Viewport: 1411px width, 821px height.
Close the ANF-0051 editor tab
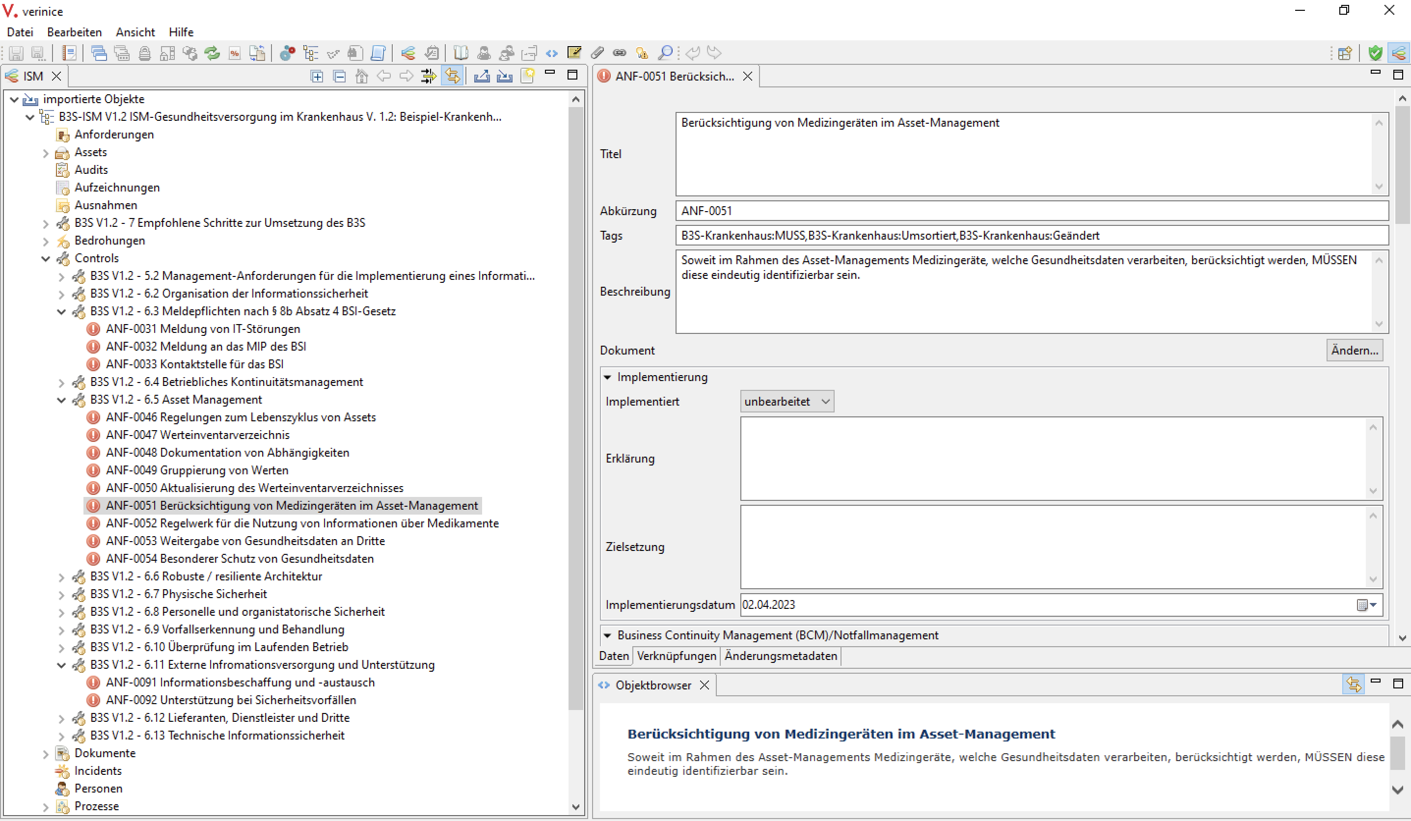(x=748, y=76)
